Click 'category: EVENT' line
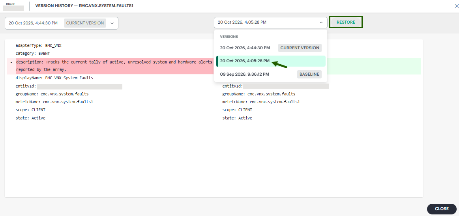459x216 pixels. [33, 54]
